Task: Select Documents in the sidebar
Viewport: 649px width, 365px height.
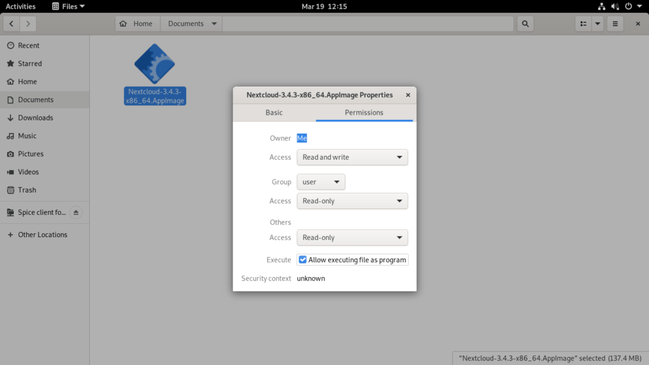Action: coord(45,99)
